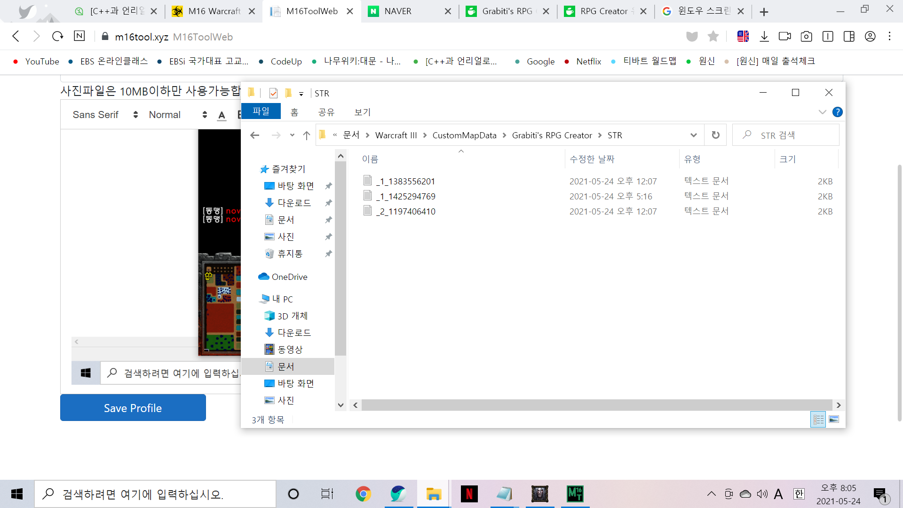The width and height of the screenshot is (903, 508).
Task: Click the properties checkmark quick access icon
Action: click(x=273, y=93)
